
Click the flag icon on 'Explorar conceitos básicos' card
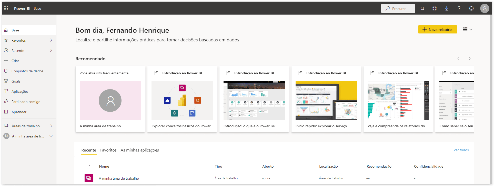(156, 73)
